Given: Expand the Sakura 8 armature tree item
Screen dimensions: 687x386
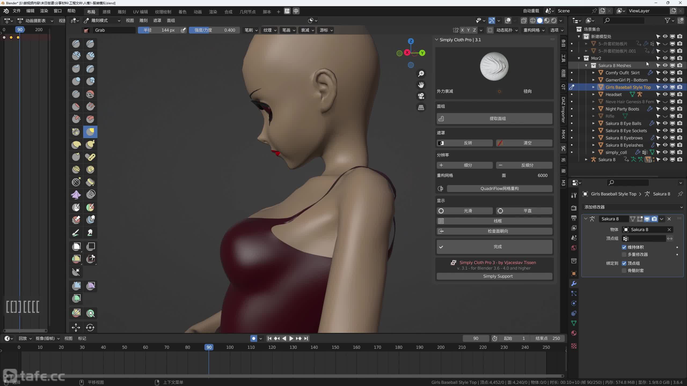Looking at the screenshot, I should click(x=586, y=159).
